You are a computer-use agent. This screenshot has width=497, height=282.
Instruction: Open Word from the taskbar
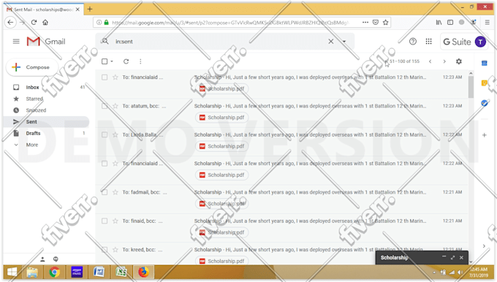tap(99, 273)
